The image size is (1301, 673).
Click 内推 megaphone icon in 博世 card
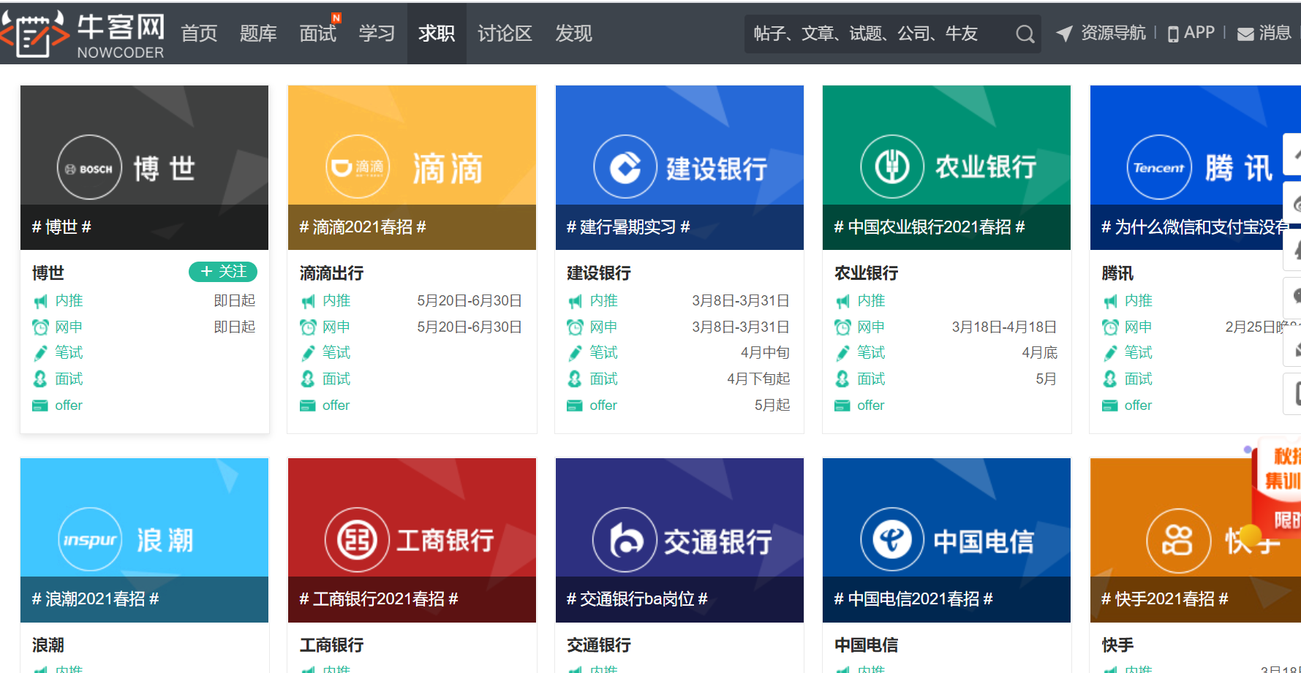point(40,301)
